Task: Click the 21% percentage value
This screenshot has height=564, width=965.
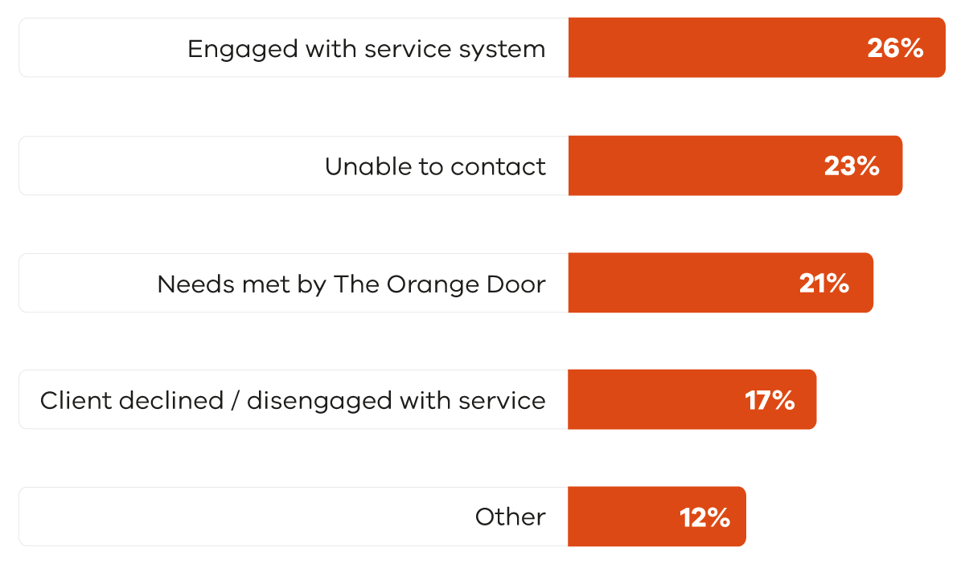Action: [823, 284]
